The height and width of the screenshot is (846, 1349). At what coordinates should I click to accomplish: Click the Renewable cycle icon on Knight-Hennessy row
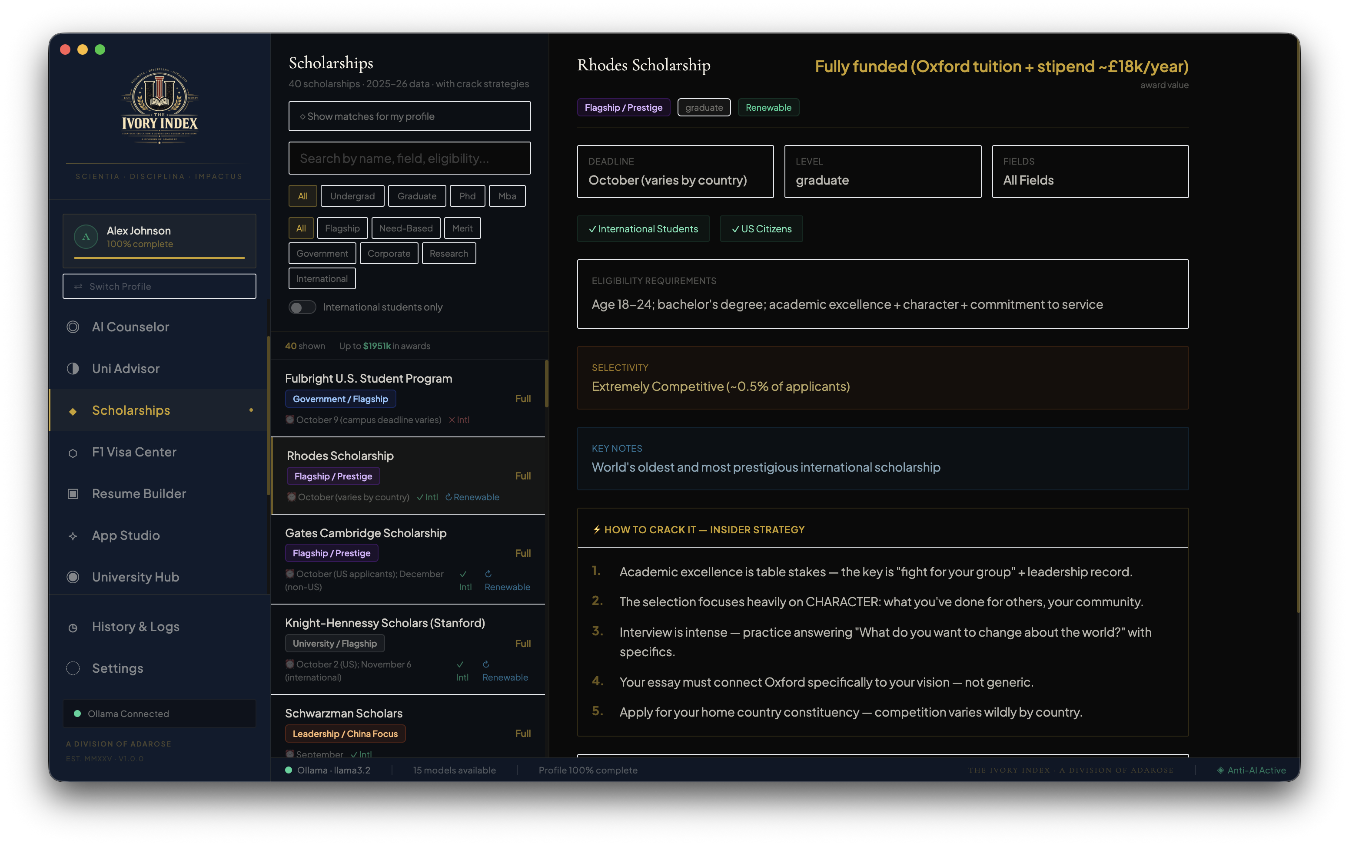(x=486, y=664)
